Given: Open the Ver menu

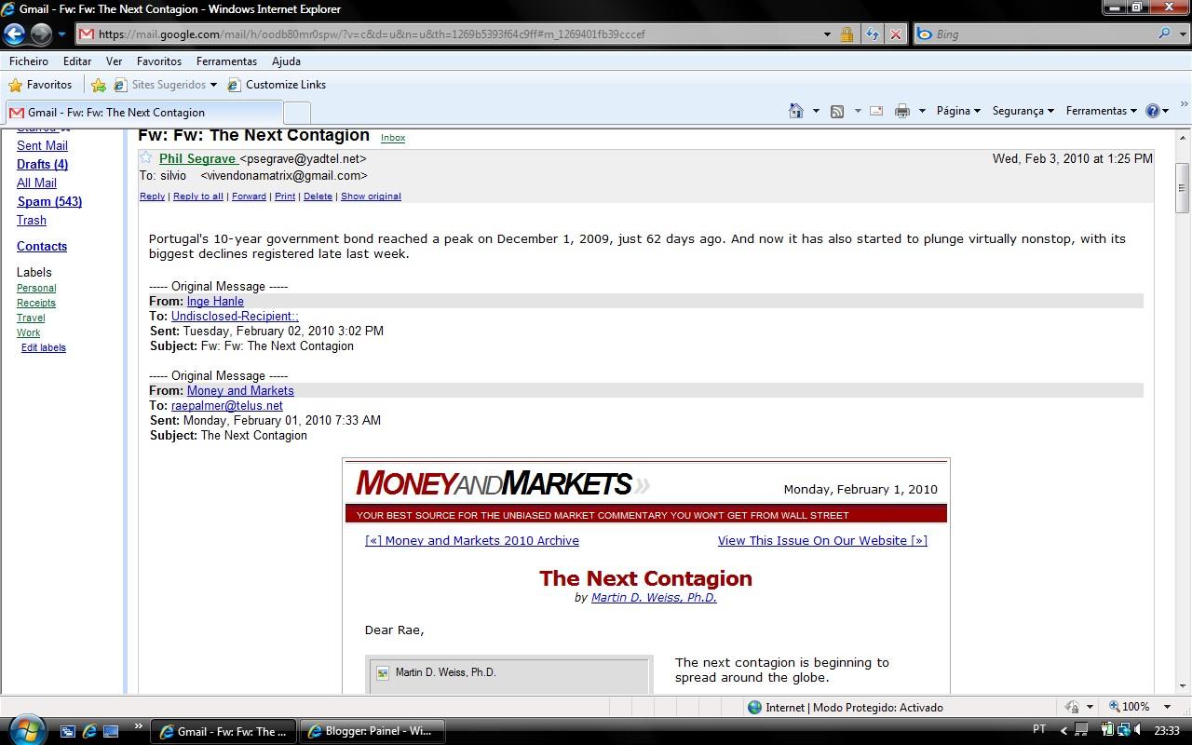Looking at the screenshot, I should [x=115, y=61].
